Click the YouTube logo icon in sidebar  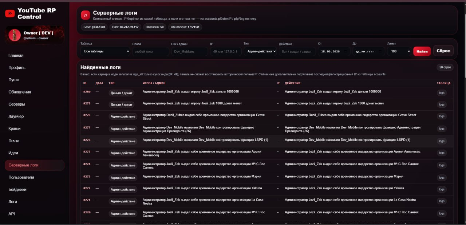(10, 13)
